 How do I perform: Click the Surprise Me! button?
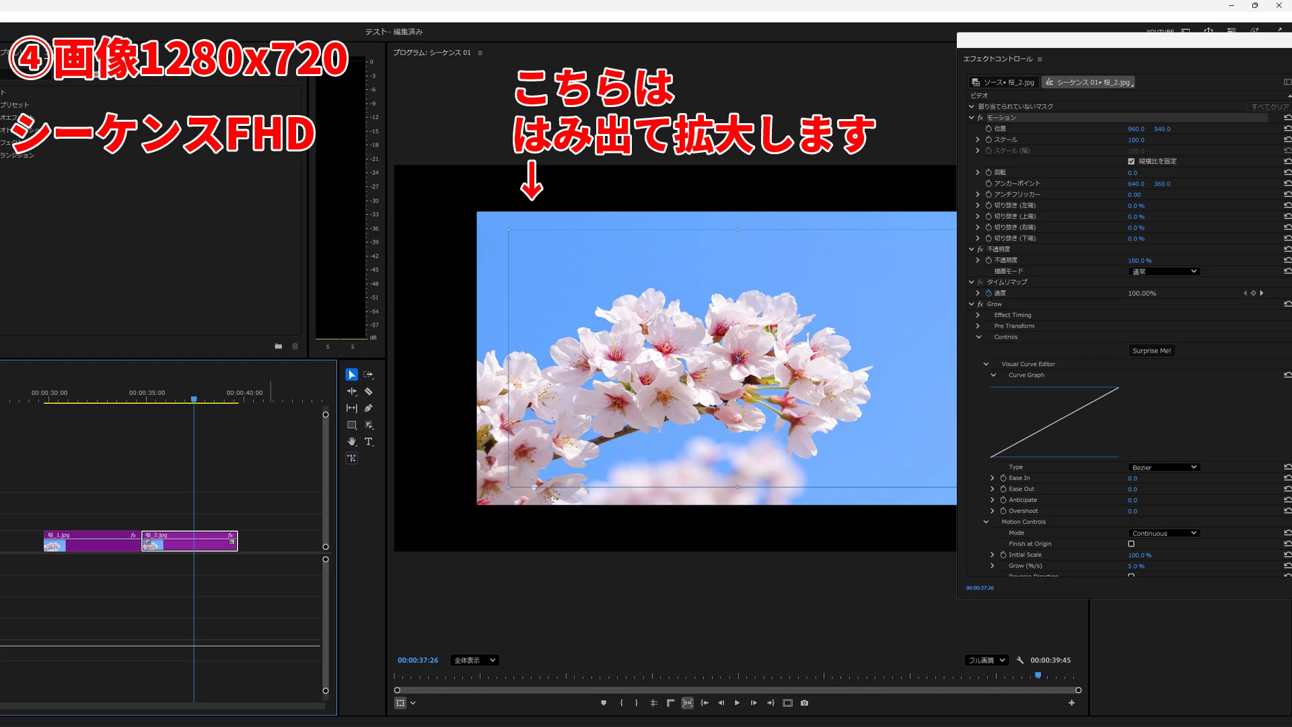[1151, 351]
